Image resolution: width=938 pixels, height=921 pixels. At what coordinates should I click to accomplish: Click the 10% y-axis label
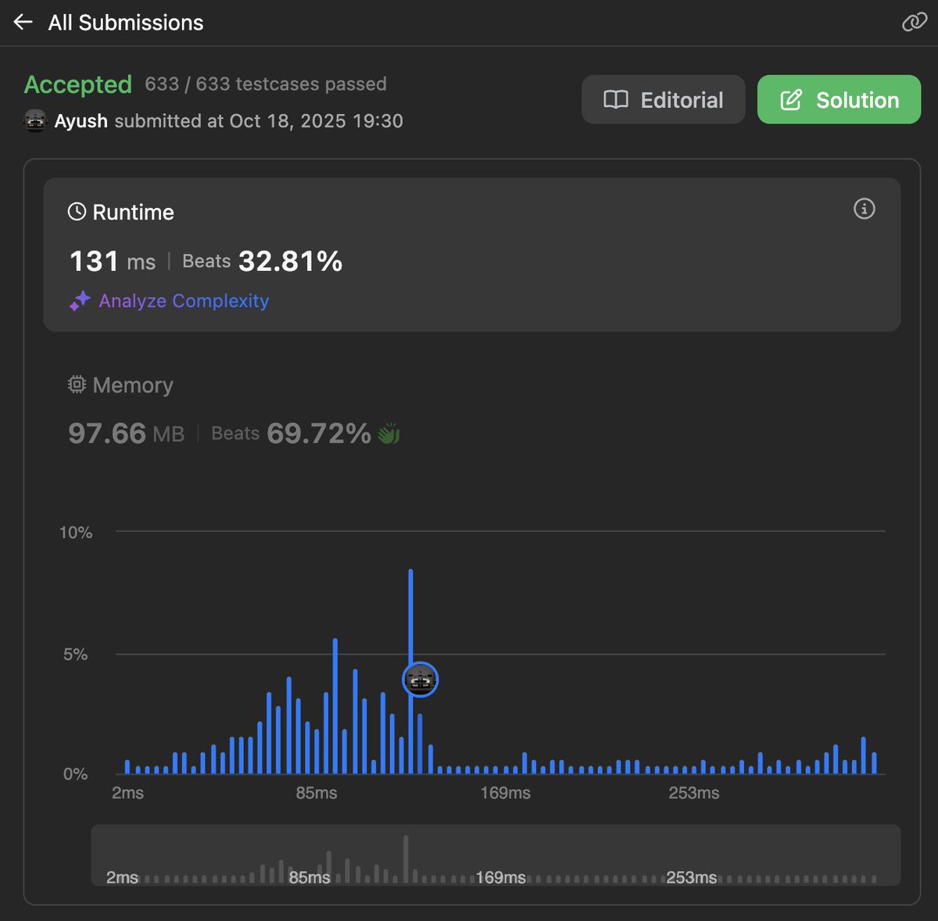click(76, 533)
